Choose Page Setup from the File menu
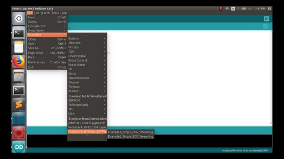The height and width of the screenshot is (159, 284). click(47, 53)
